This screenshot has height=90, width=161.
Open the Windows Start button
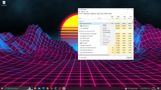[2, 88]
